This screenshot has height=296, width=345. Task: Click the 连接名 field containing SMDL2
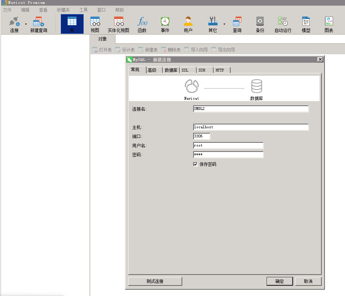[x=251, y=109]
